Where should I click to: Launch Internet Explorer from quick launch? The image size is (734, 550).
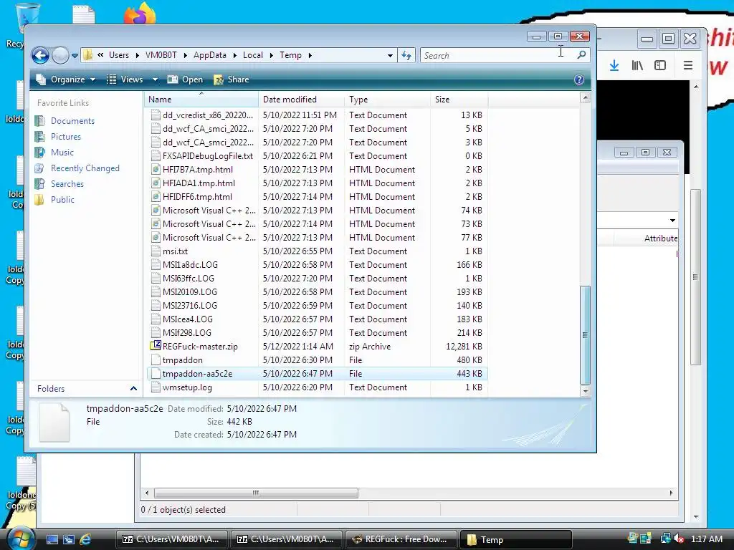pos(85,539)
